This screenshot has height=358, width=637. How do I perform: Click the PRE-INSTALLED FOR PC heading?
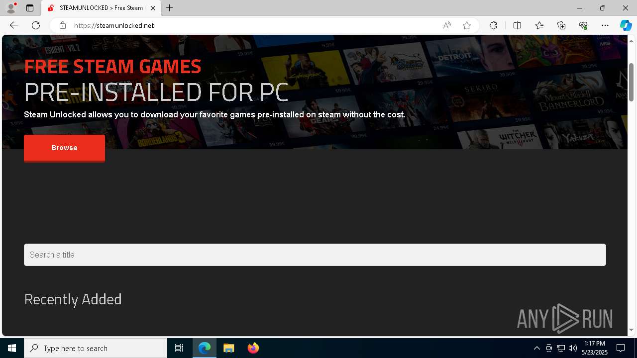(156, 92)
